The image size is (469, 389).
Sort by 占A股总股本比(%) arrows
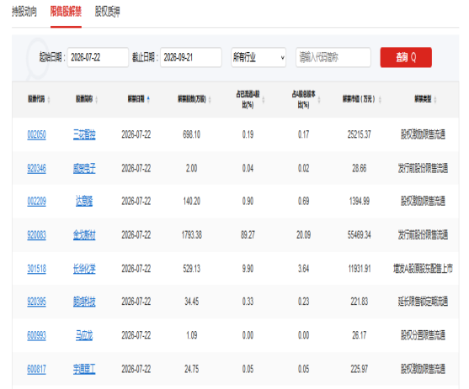click(319, 99)
